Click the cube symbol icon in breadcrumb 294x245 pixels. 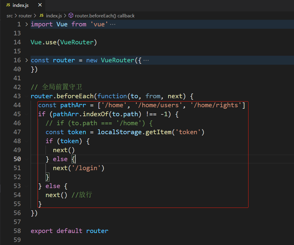coord(71,15)
